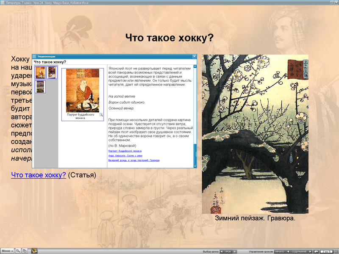Select the magnifier tool in bottom-left toolbar
Image resolution: width=339 pixels, height=254 pixels.
[18, 251]
